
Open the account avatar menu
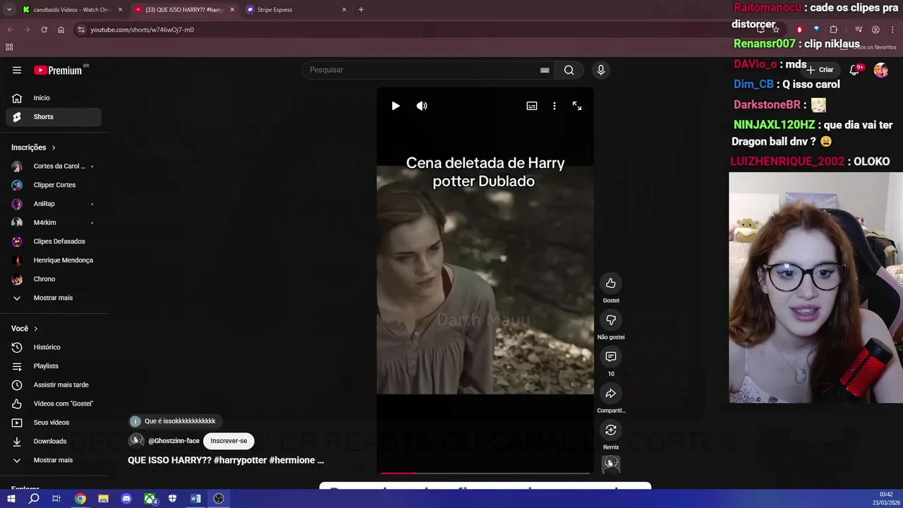tap(881, 70)
